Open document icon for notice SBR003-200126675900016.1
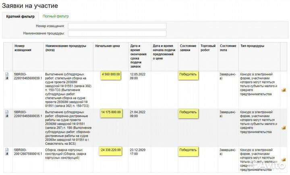This screenshot has width=290, height=175. pyautogui.click(x=7, y=150)
